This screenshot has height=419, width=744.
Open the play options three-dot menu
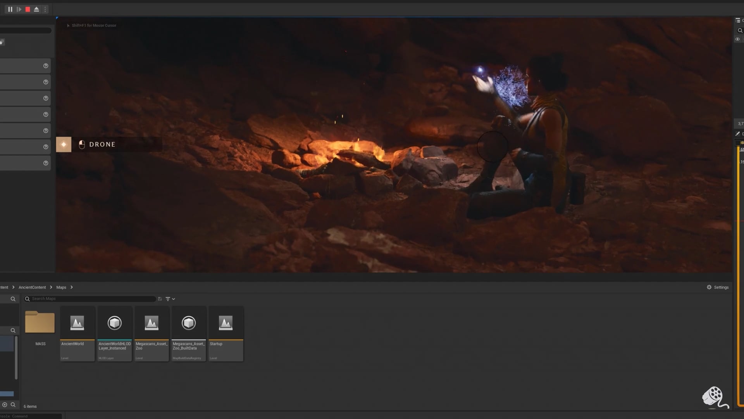coord(45,9)
